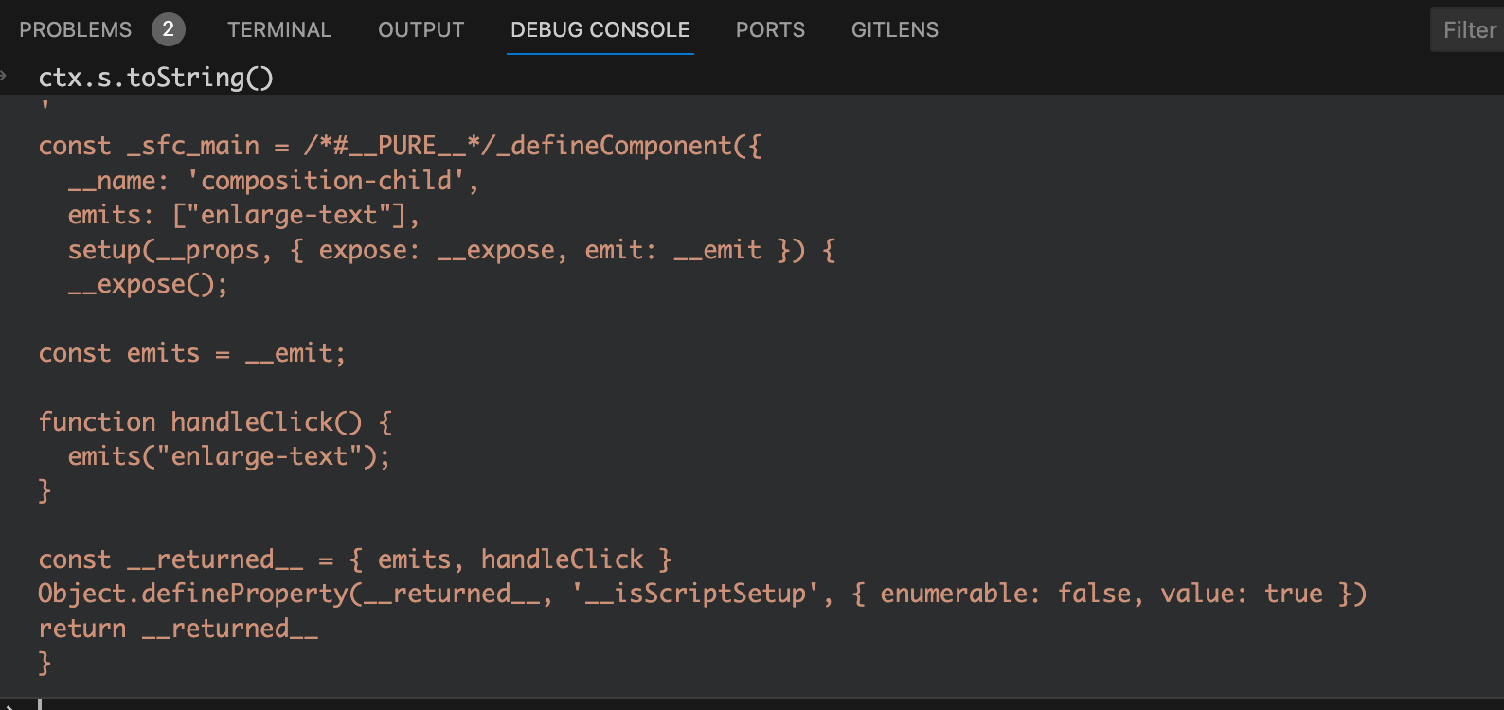
Task: Click the __name: 'composition-child' line
Action: (273, 180)
